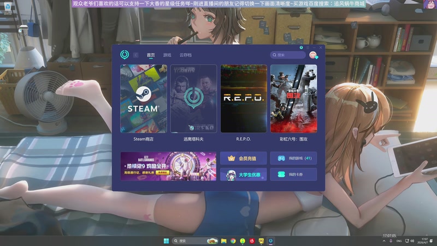Open the network display tray icon
Screen dimensions: 437x246
pyautogui.click(x=407, y=241)
